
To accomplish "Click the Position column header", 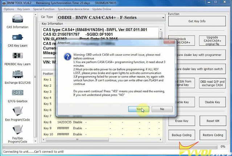I will click(x=48, y=74).
